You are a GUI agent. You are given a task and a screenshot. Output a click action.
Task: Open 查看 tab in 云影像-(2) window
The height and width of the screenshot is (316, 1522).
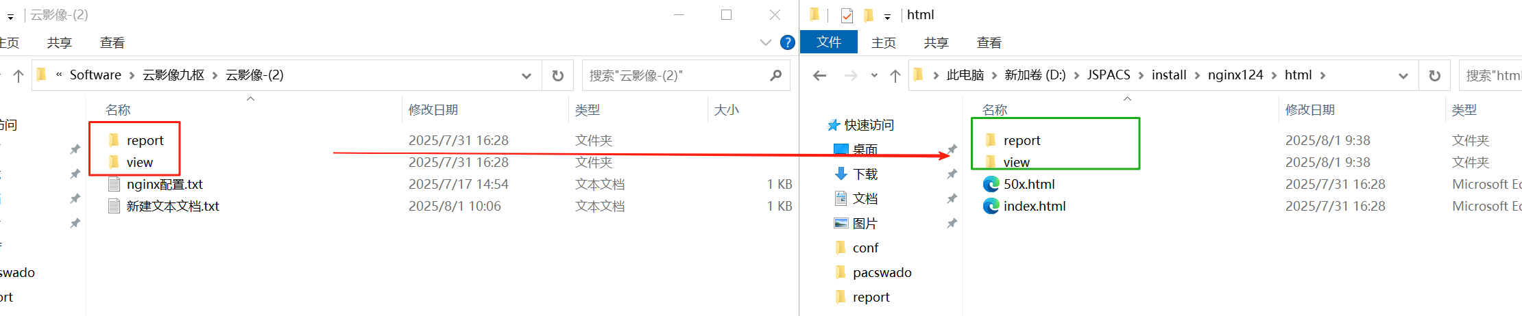112,42
